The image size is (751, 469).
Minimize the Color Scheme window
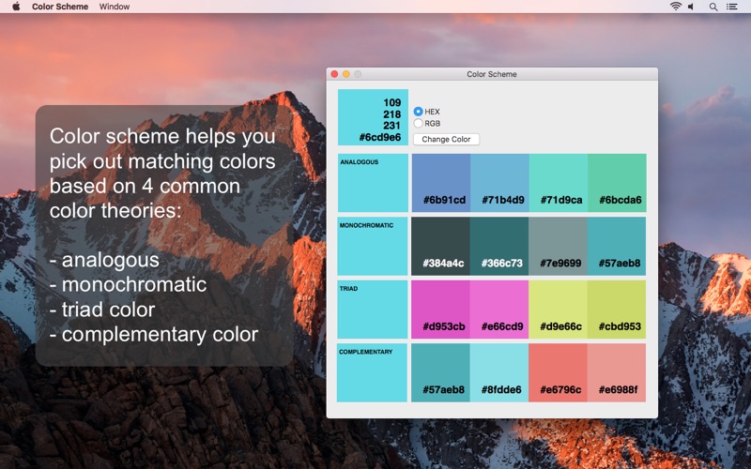pyautogui.click(x=345, y=74)
